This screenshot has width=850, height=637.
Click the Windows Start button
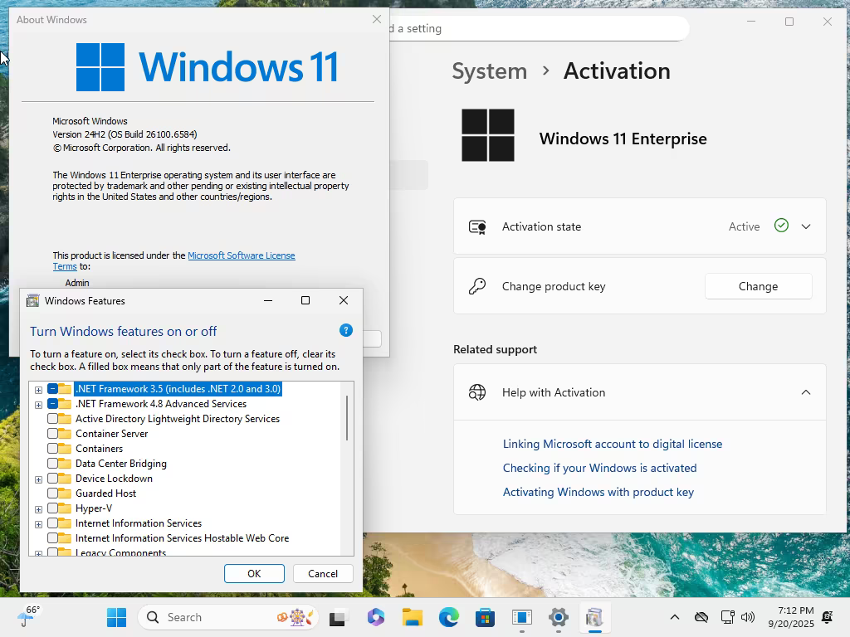pyautogui.click(x=116, y=617)
